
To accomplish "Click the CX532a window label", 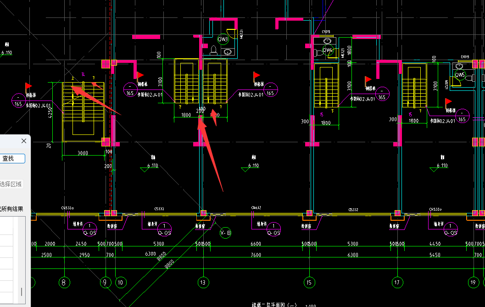I will [435, 210].
